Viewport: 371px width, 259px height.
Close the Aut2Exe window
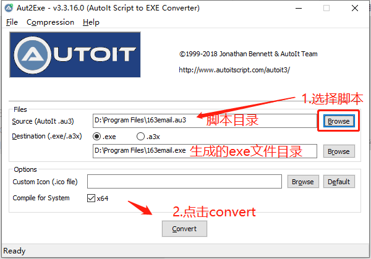click(355, 8)
